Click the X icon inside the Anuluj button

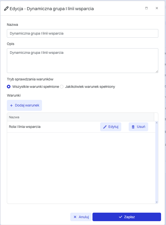pos(75,217)
